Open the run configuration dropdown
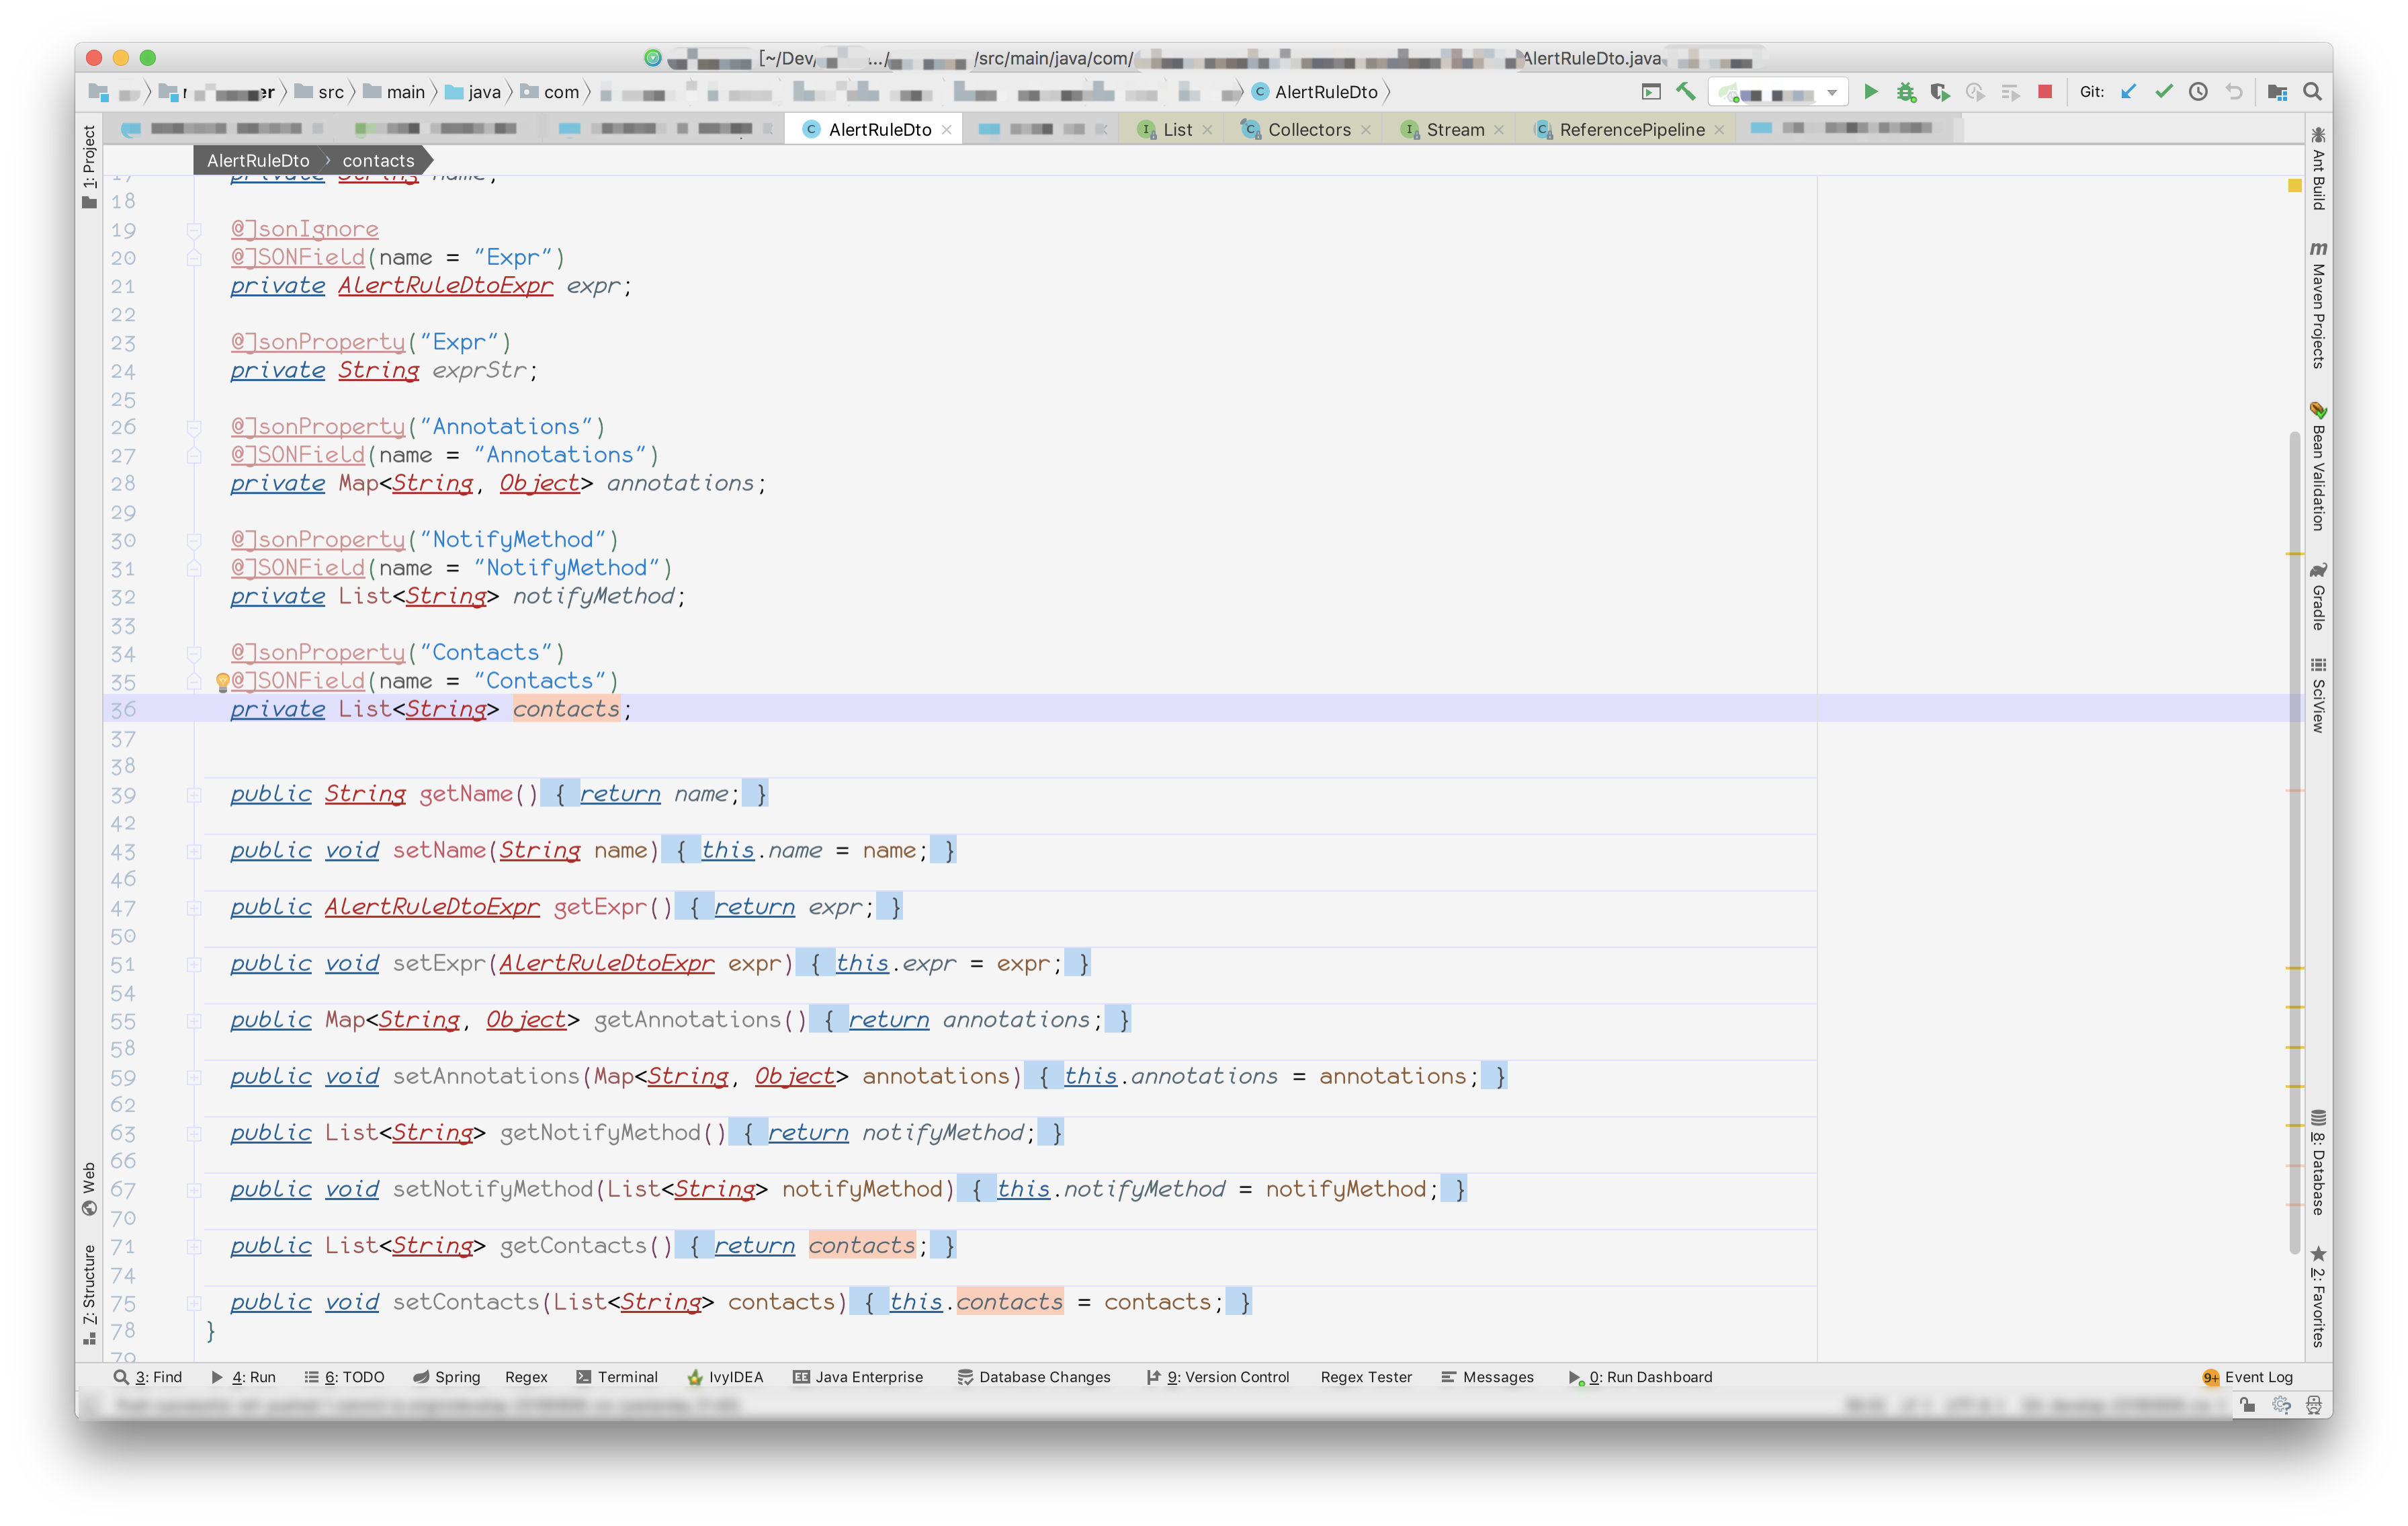2408x1526 pixels. tap(1832, 93)
